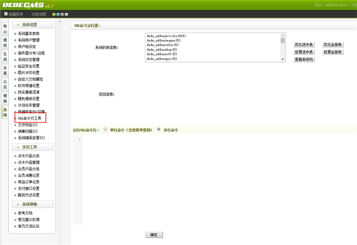The height and width of the screenshot is (245, 357).
Task: Click the 优化选中表 button
Action: tap(304, 45)
